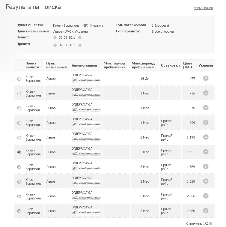This screenshot has width=226, height=227.
Task: Click the Цена [UAH] column header
Action: [x=188, y=65]
